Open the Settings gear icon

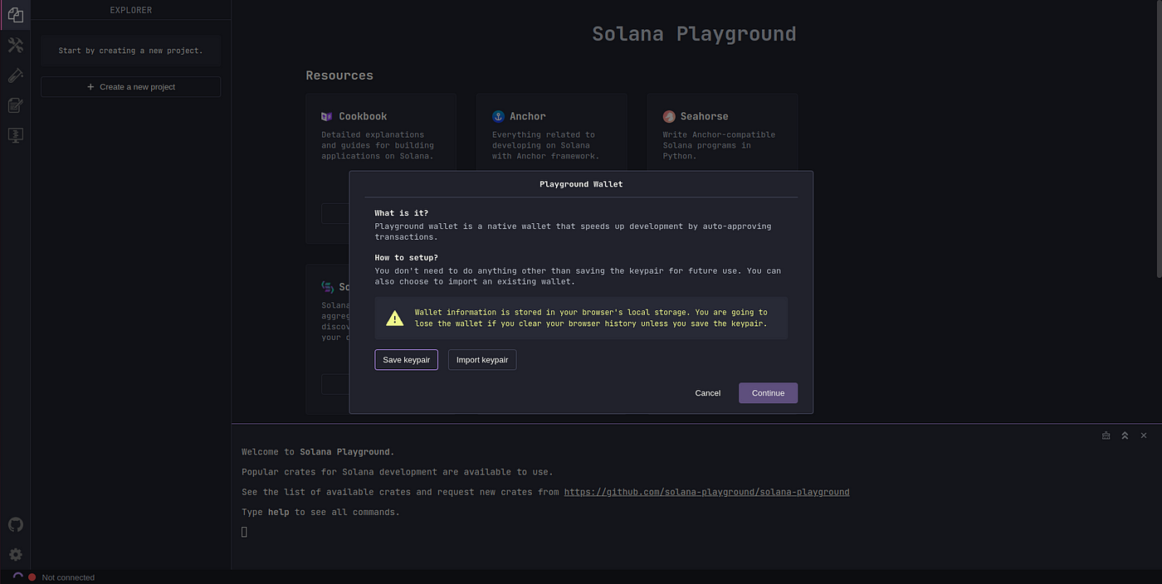pyautogui.click(x=15, y=554)
